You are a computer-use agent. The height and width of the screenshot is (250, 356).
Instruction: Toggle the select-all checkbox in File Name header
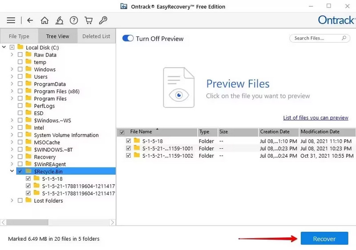click(122, 132)
